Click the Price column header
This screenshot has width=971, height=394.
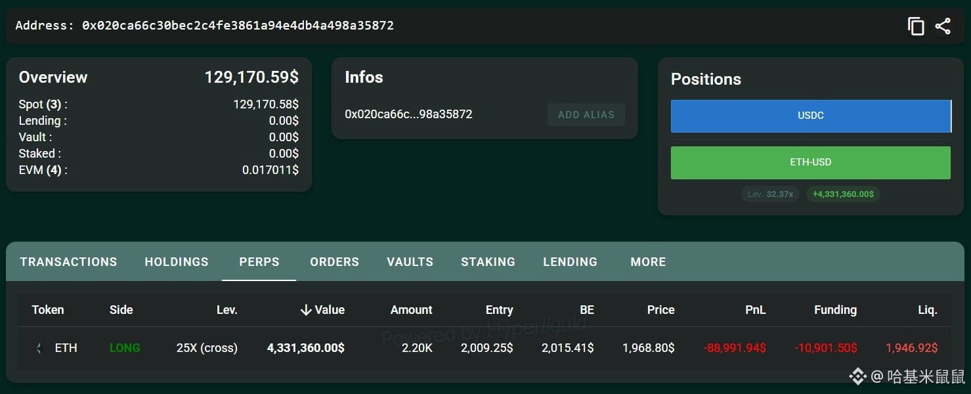coord(660,310)
